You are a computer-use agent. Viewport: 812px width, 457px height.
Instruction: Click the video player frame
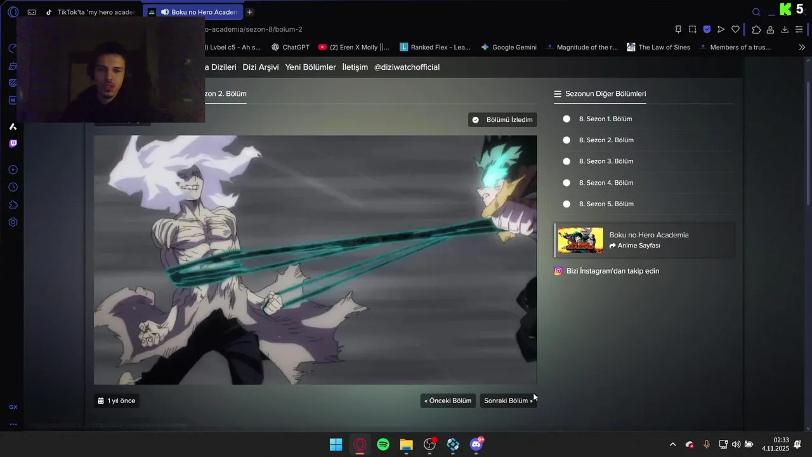315,260
